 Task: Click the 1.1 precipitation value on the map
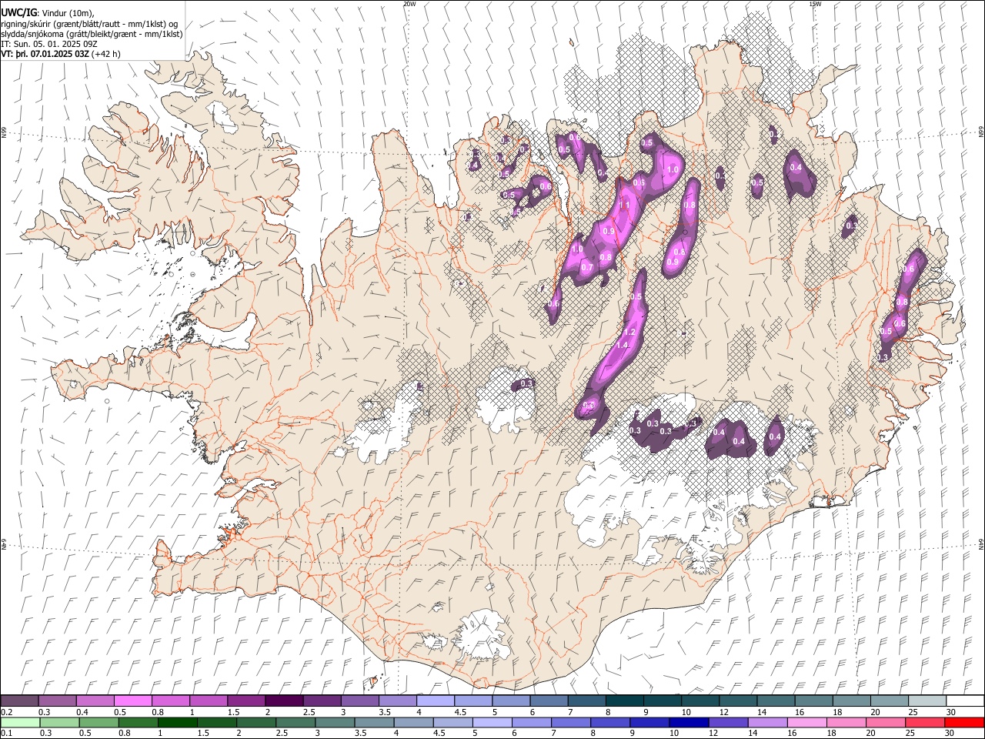pyautogui.click(x=625, y=206)
